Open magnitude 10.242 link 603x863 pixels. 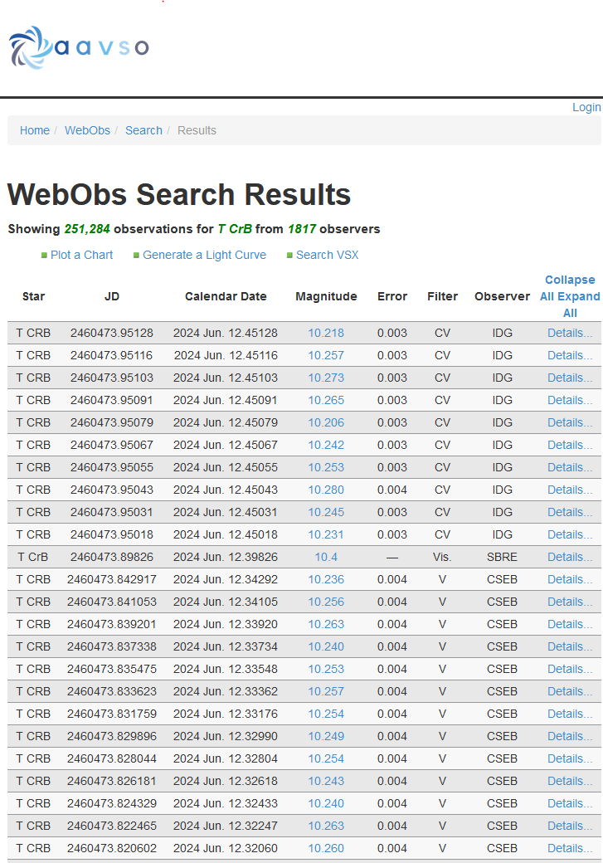pos(326,445)
